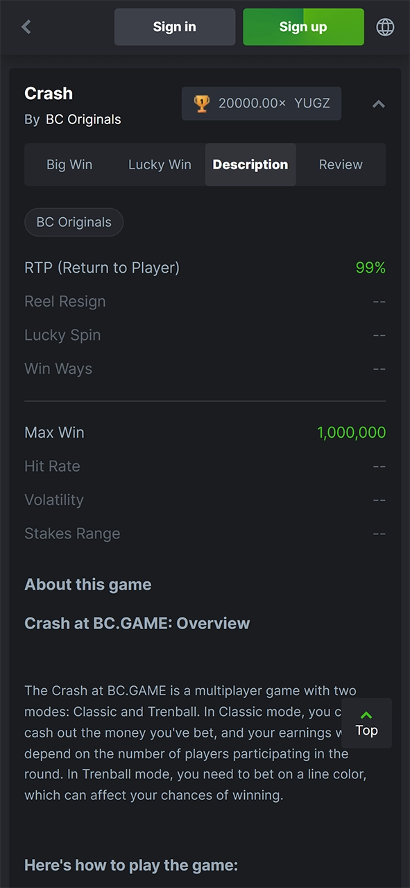The width and height of the screenshot is (410, 888).
Task: View the Review tab
Action: [x=341, y=164]
